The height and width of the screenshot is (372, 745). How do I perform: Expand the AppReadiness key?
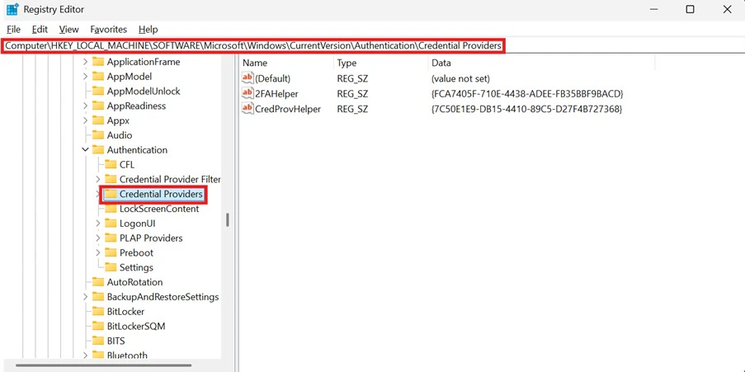(86, 106)
